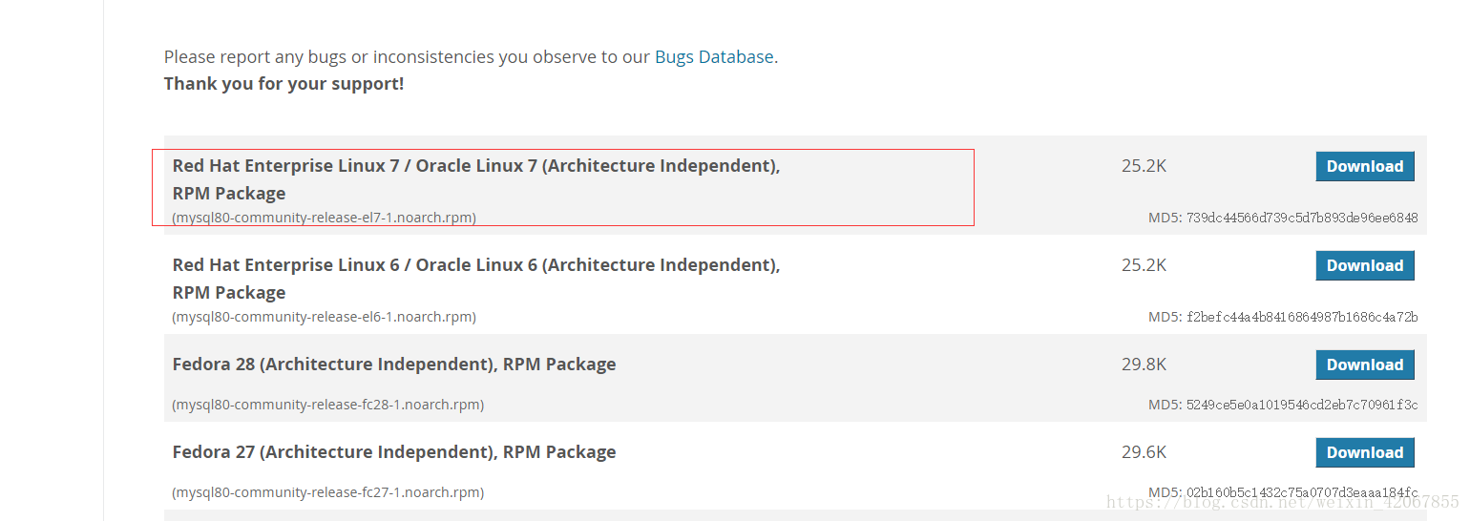Screen dimensions: 1470x521
Task: Select the 'Please report any bugs' sentence
Action: click(471, 57)
